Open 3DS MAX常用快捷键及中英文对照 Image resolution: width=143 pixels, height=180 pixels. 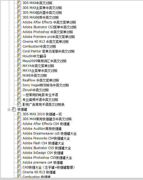click(x=47, y=119)
